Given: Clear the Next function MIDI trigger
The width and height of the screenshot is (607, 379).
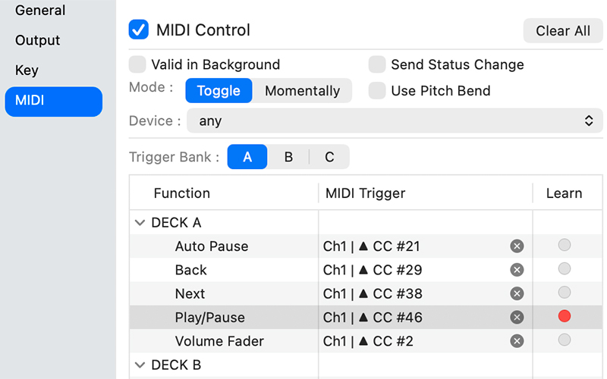Looking at the screenshot, I should 517,293.
